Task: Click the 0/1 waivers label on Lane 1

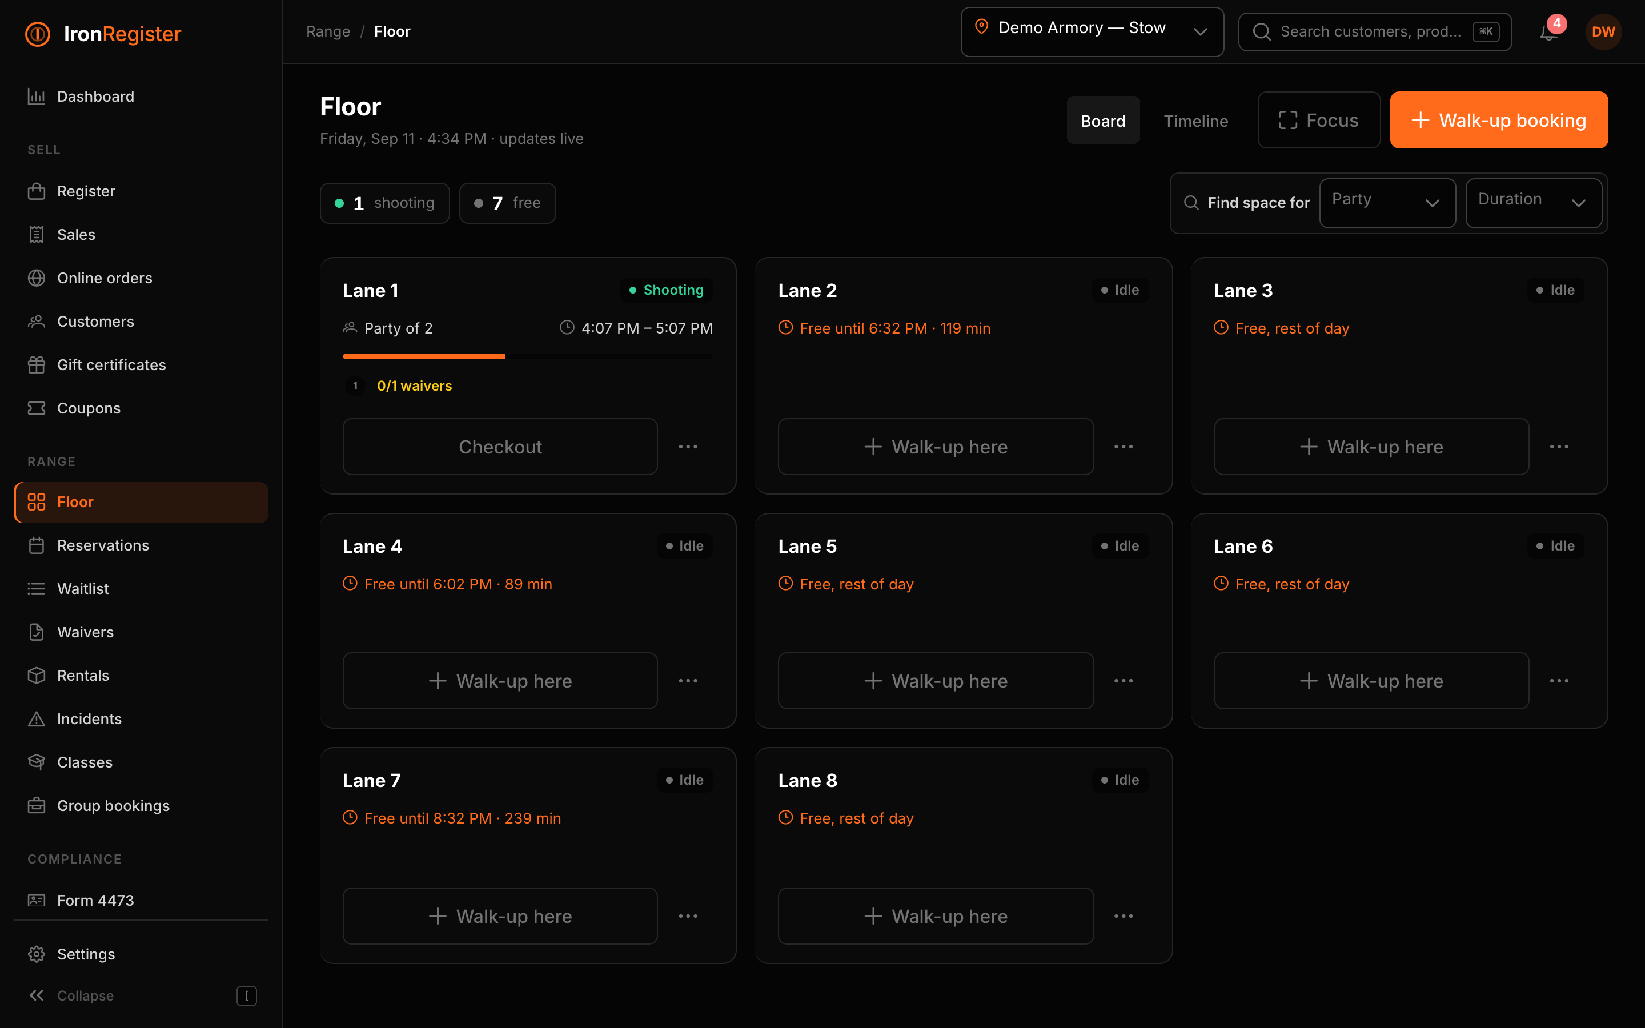Action: tap(414, 385)
